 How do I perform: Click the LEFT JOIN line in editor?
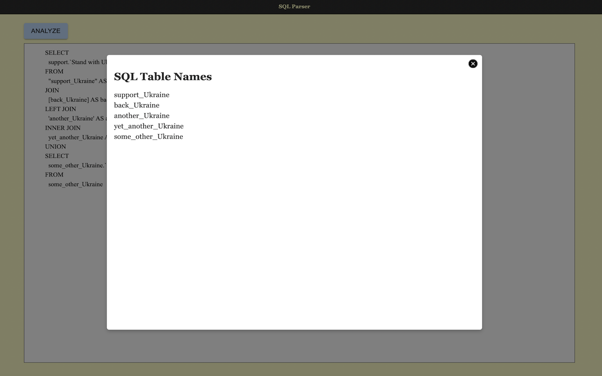coord(61,109)
